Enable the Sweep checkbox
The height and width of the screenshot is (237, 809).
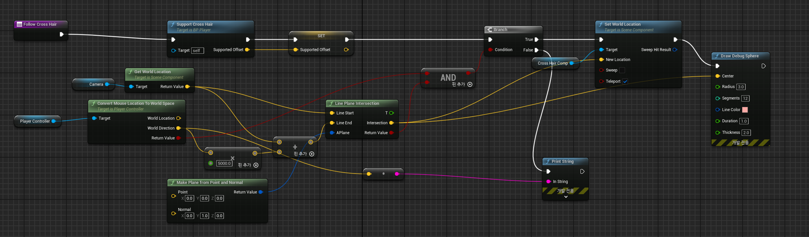click(x=622, y=70)
